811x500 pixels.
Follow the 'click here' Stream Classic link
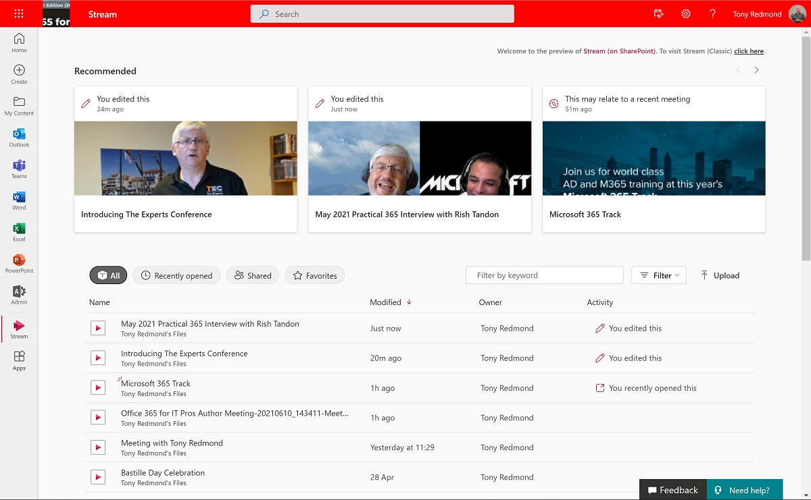click(x=749, y=51)
